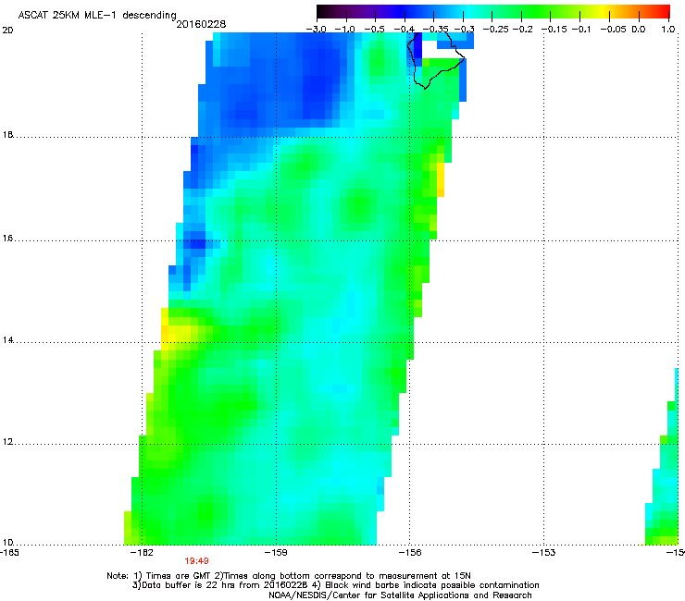Select the -0.2 color scale label
The image size is (685, 601).
[523, 30]
